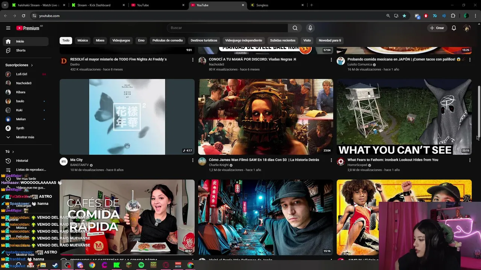Open Kuki subscription channel

pyautogui.click(x=26, y=110)
